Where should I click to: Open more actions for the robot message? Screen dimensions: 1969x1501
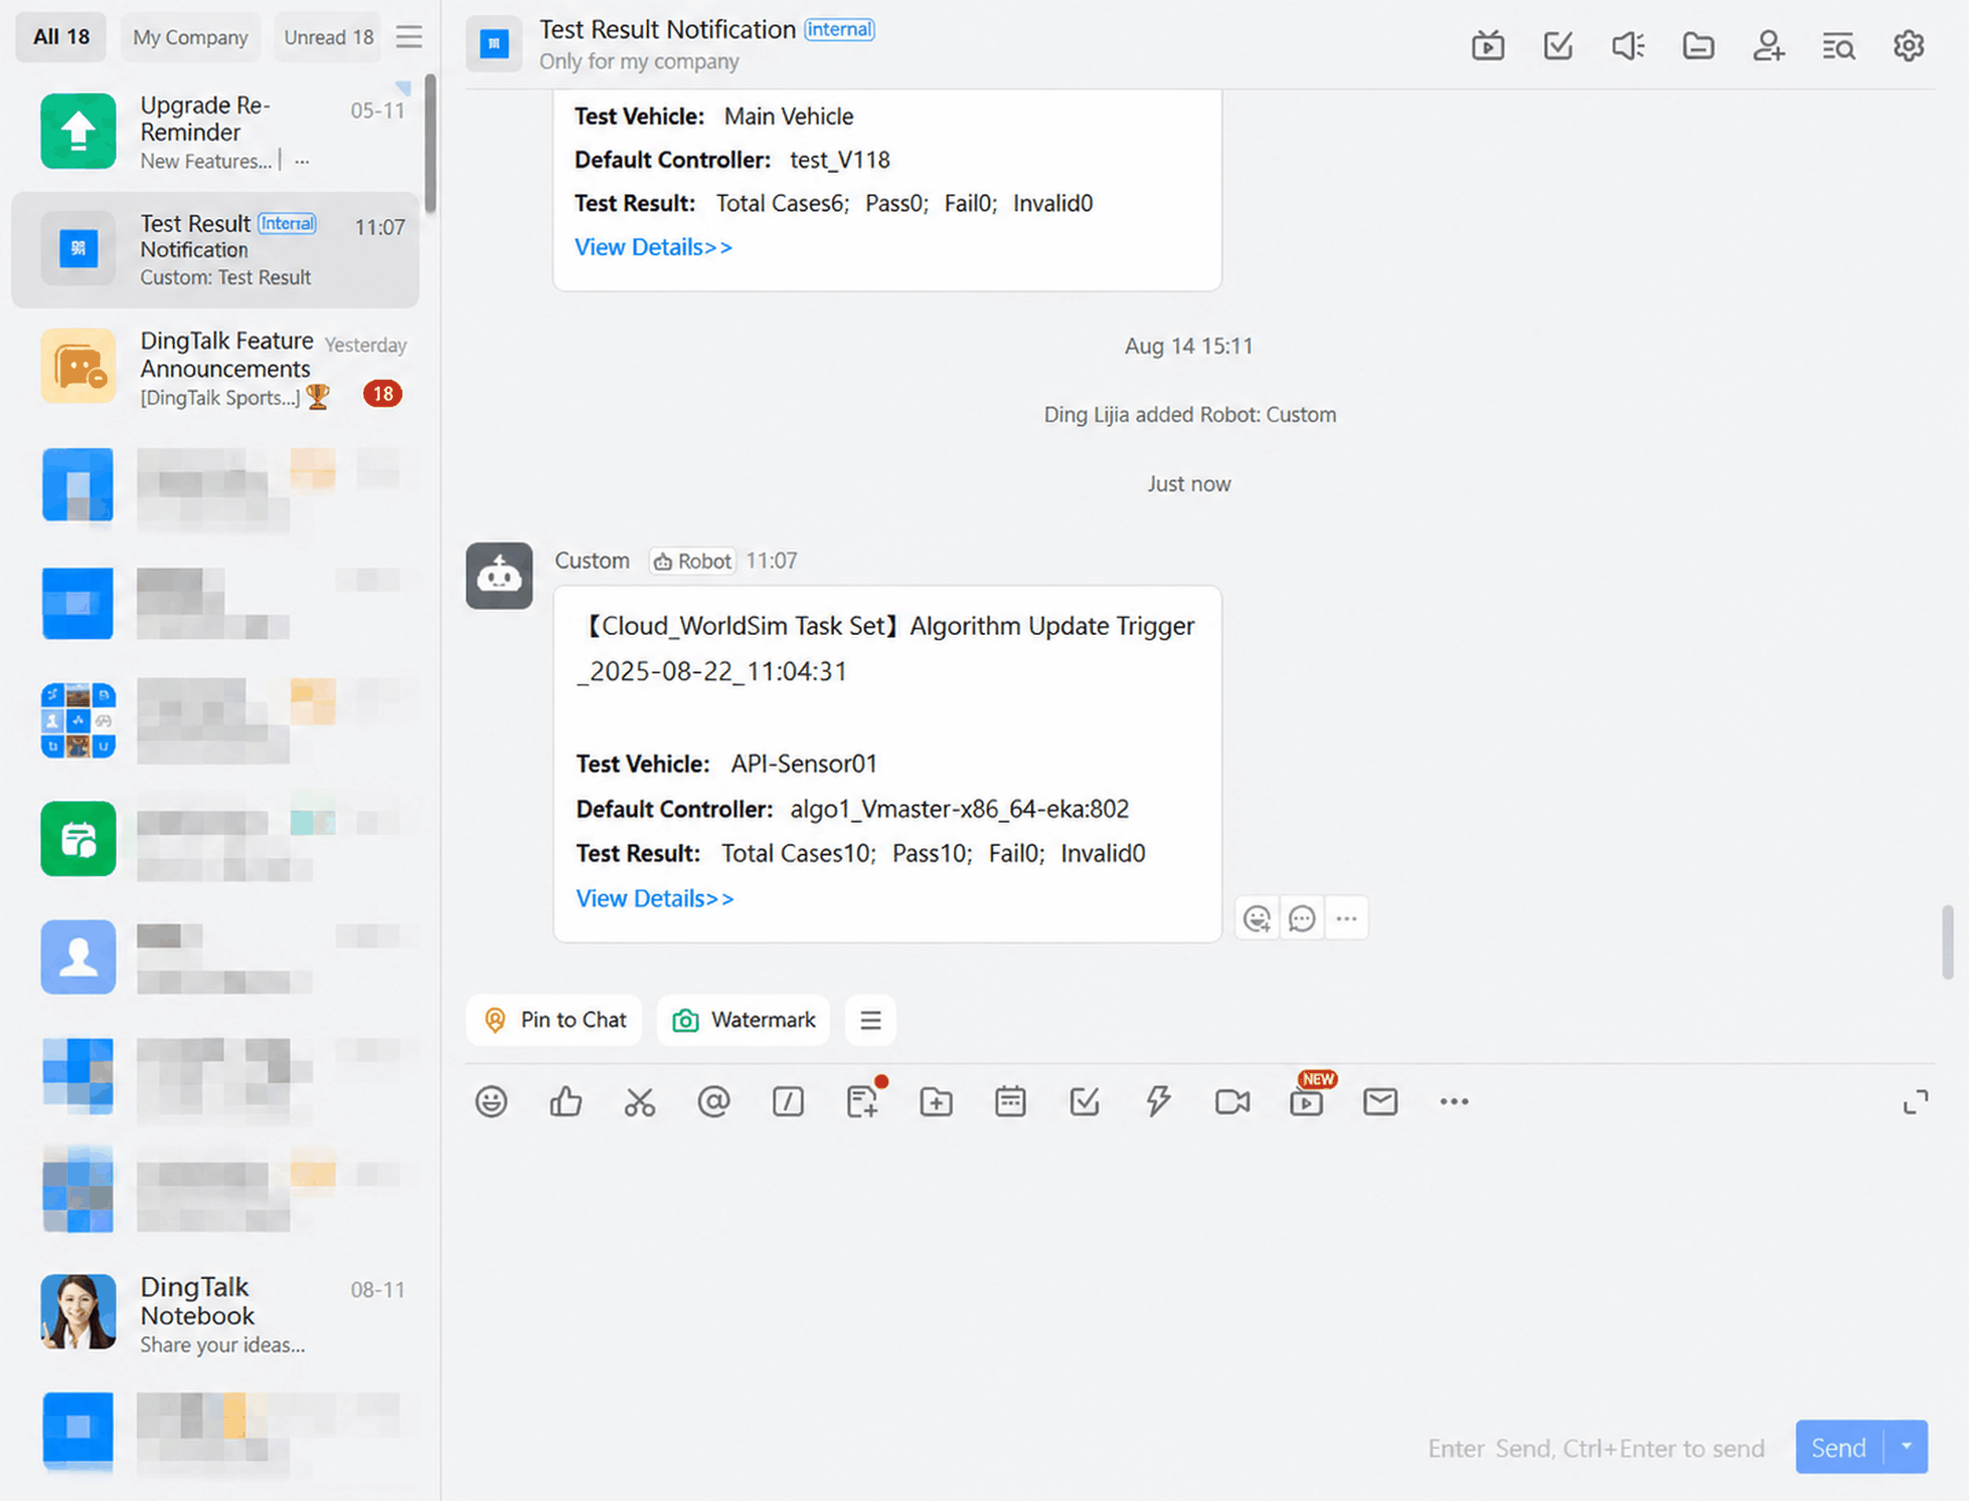point(1346,919)
